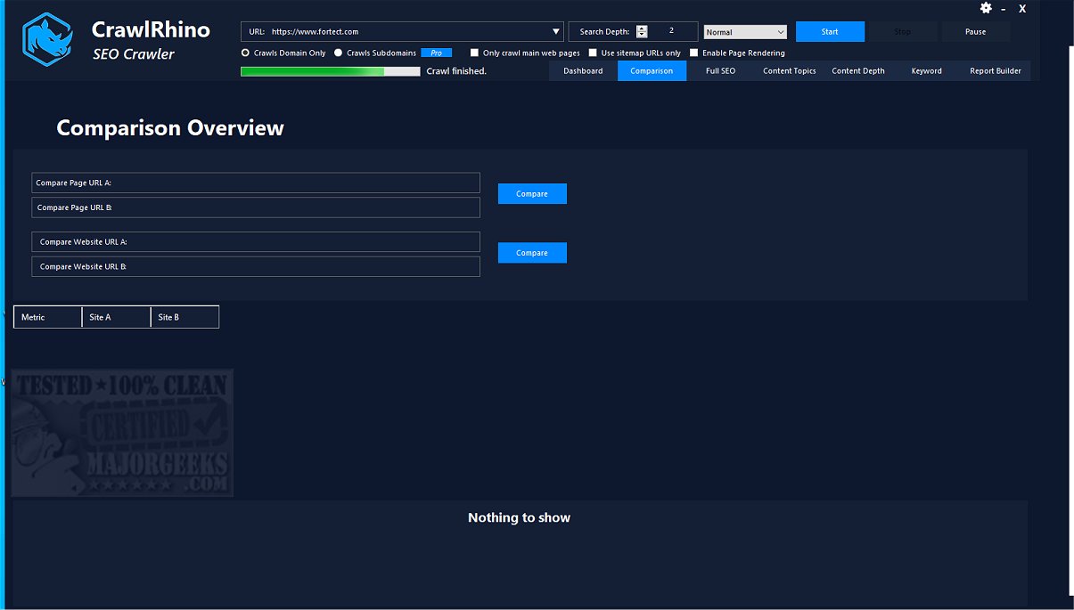The image size is (1074, 610).
Task: Switch to the Dashboard tab
Action: pos(583,71)
